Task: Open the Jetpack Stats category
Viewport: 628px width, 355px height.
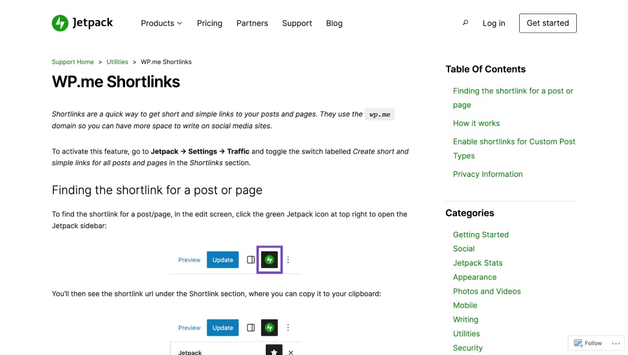Action: pyautogui.click(x=478, y=263)
